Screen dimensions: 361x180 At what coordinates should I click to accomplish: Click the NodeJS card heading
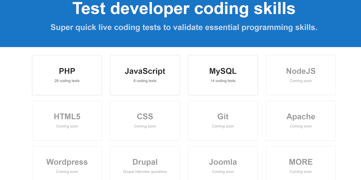[x=301, y=71]
